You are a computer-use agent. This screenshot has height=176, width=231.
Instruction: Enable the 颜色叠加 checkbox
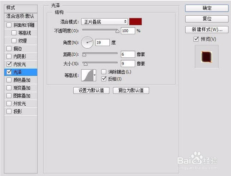pyautogui.click(x=9, y=80)
